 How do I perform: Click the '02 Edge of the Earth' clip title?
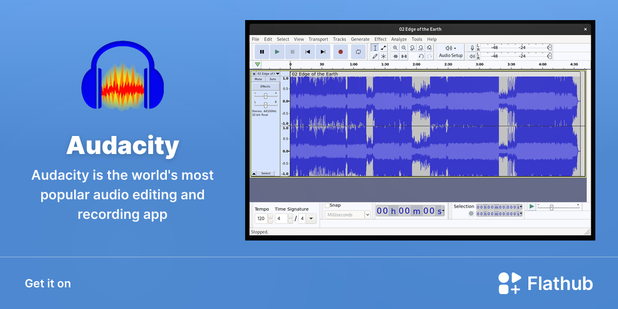coord(315,74)
